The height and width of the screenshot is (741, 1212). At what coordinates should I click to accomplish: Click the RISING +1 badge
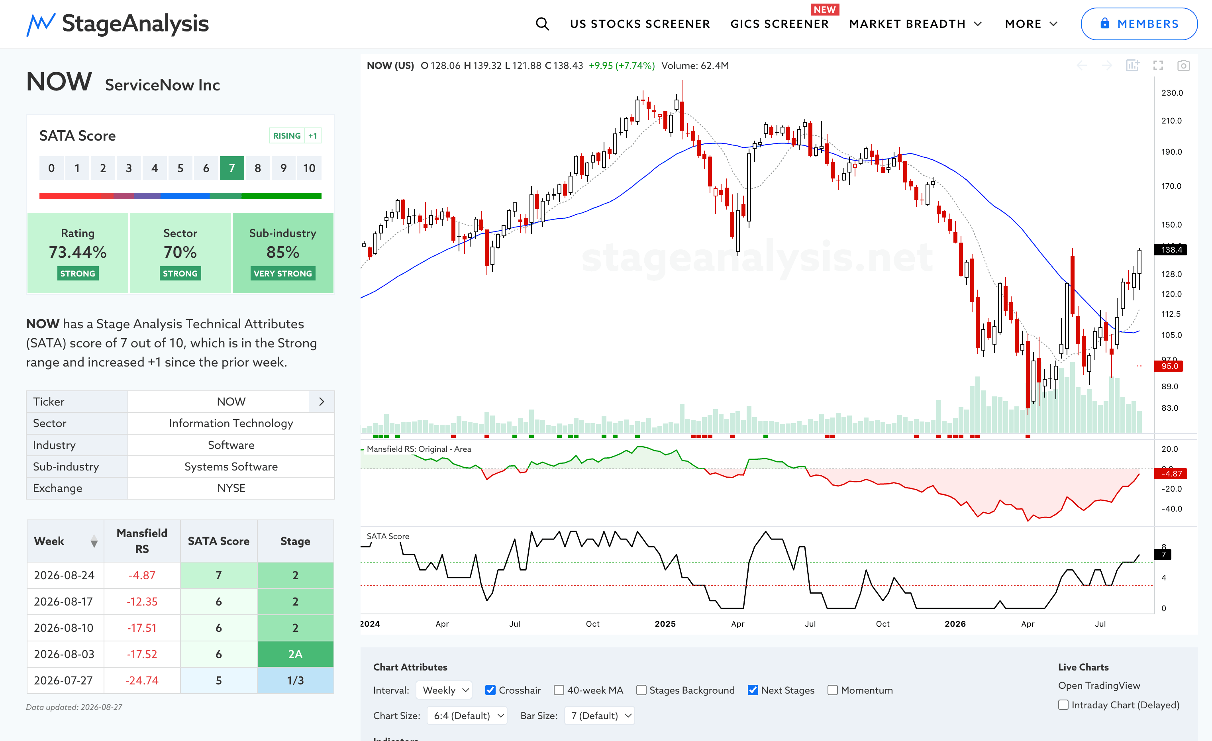(295, 136)
